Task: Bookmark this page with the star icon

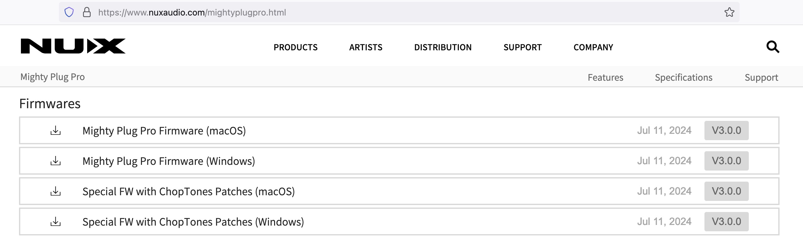Action: (x=729, y=12)
